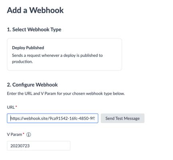Click the Enter the URL and V Param instruction
The height and width of the screenshot is (160, 173).
tap(66, 94)
